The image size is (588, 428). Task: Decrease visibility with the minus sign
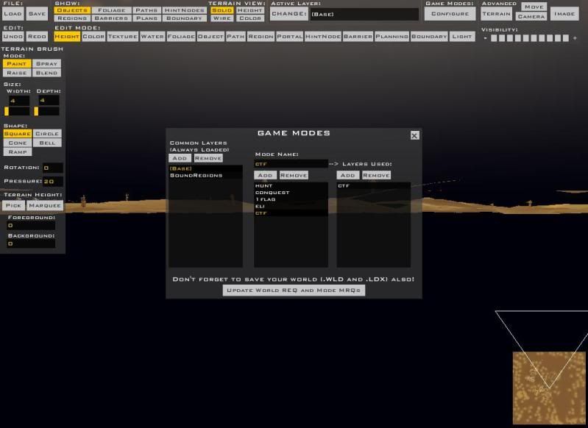(x=485, y=38)
